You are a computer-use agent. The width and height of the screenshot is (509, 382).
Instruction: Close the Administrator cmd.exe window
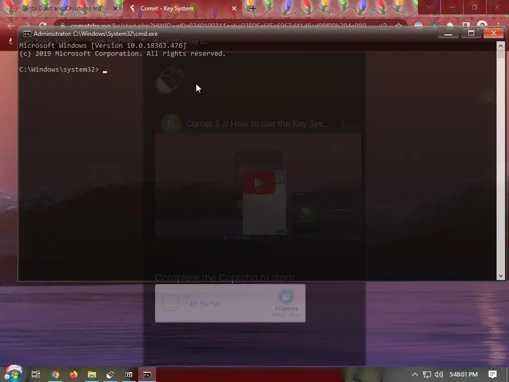494,33
